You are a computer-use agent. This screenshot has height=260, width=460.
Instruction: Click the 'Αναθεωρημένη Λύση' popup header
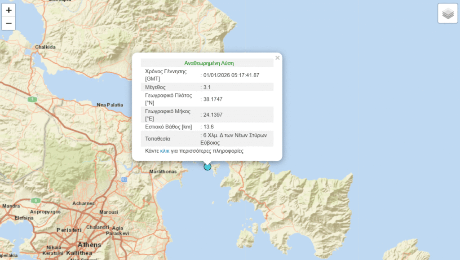pos(208,63)
